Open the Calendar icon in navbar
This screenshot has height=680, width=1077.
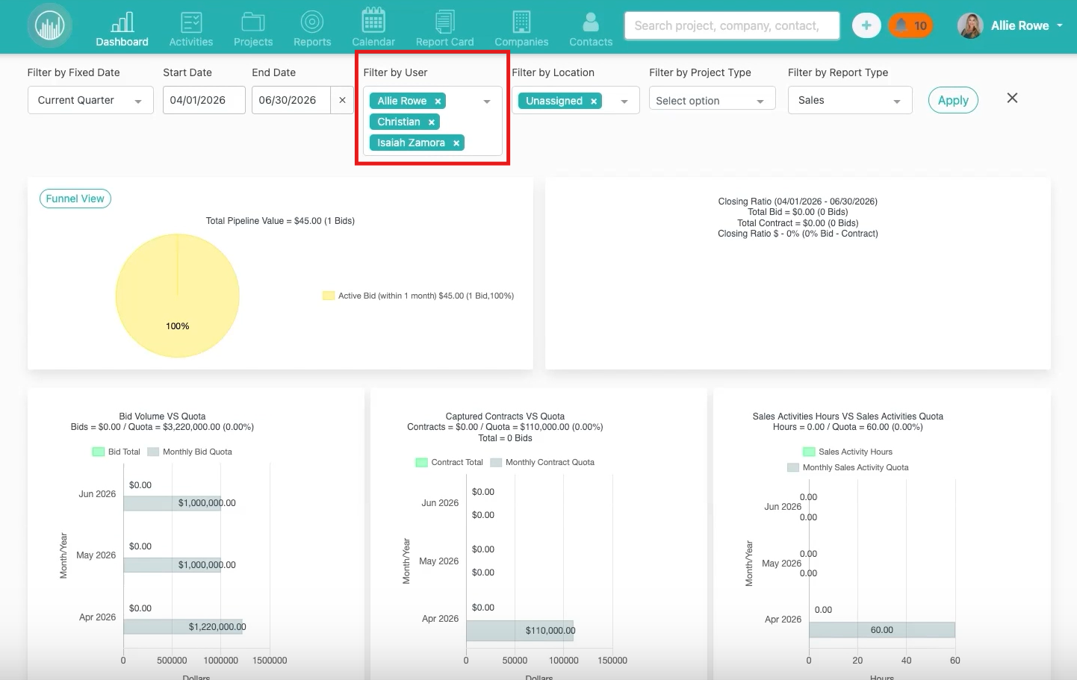[x=373, y=21]
